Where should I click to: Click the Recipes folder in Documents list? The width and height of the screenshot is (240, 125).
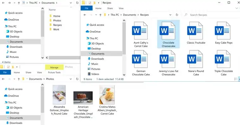(55, 25)
